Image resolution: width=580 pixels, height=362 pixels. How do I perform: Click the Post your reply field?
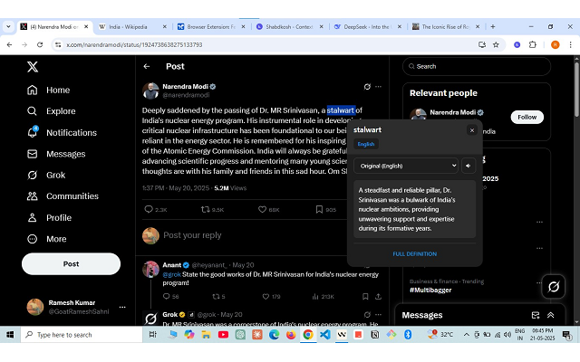[192, 235]
